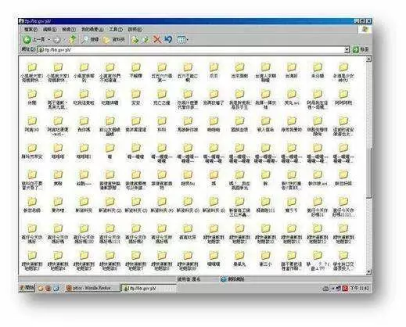The image size is (406, 327).
Task: Open the Back button history dropdown arrow
Action: click(x=49, y=40)
